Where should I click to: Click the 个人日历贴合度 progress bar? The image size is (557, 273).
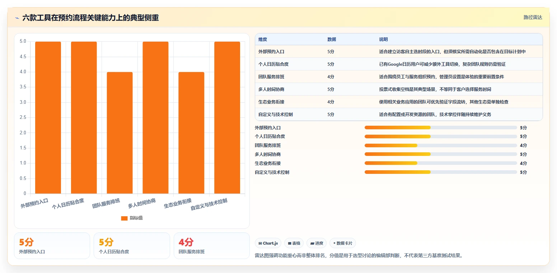[441, 136]
